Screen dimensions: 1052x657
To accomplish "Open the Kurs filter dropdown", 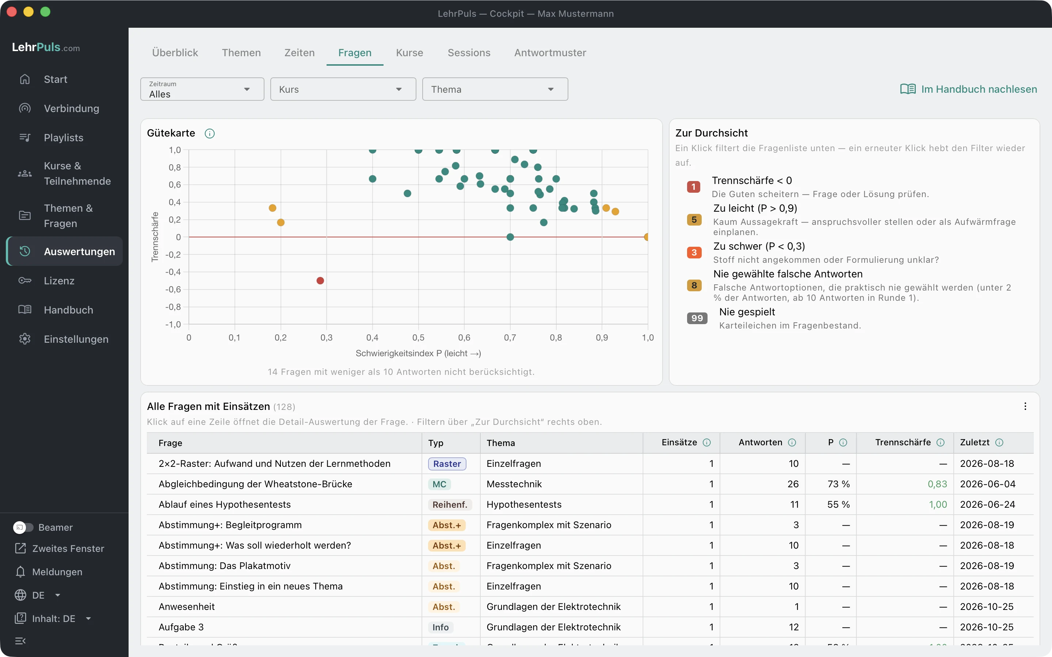I will (343, 89).
